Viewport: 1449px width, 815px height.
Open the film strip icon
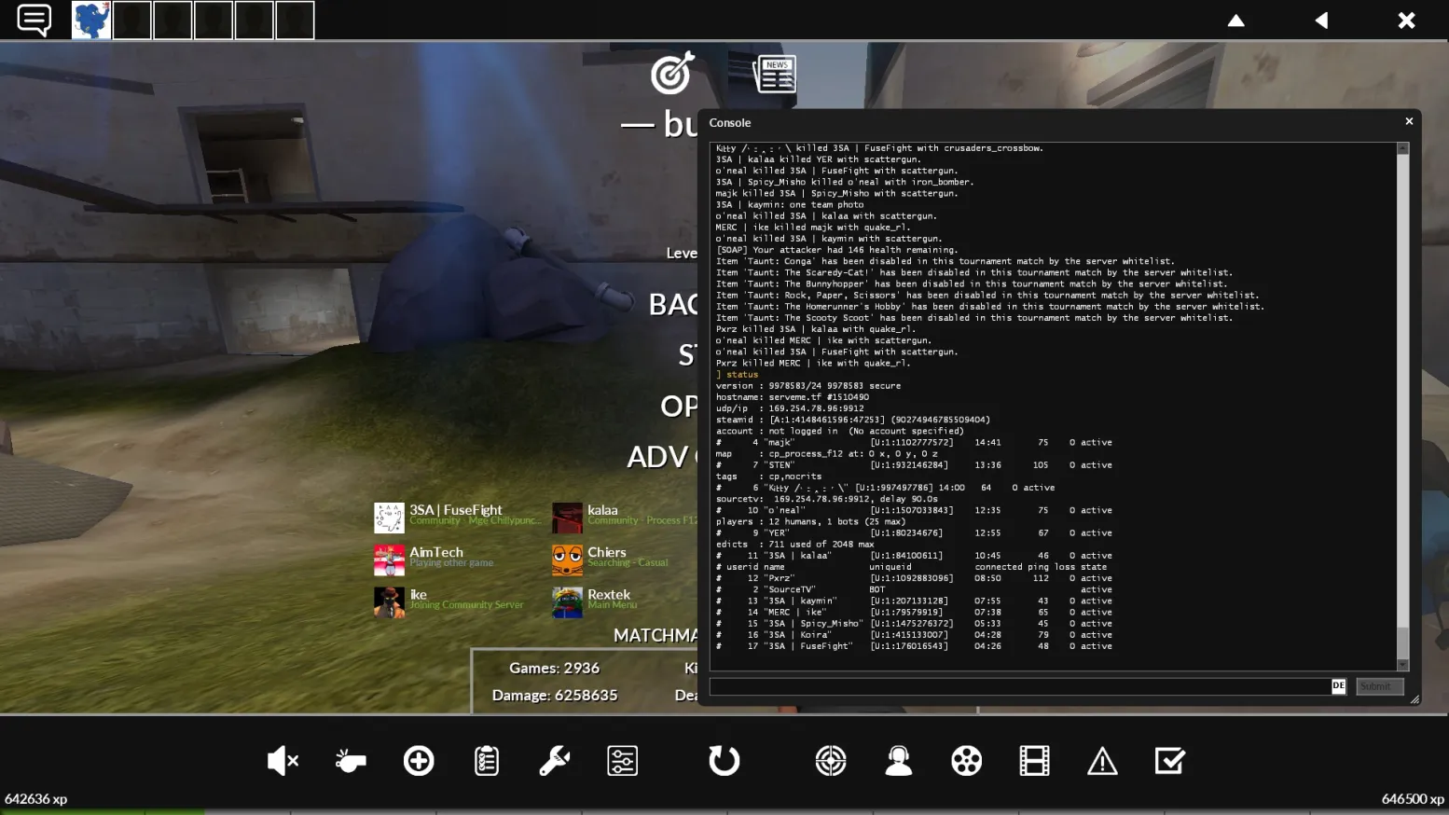[x=1034, y=761]
